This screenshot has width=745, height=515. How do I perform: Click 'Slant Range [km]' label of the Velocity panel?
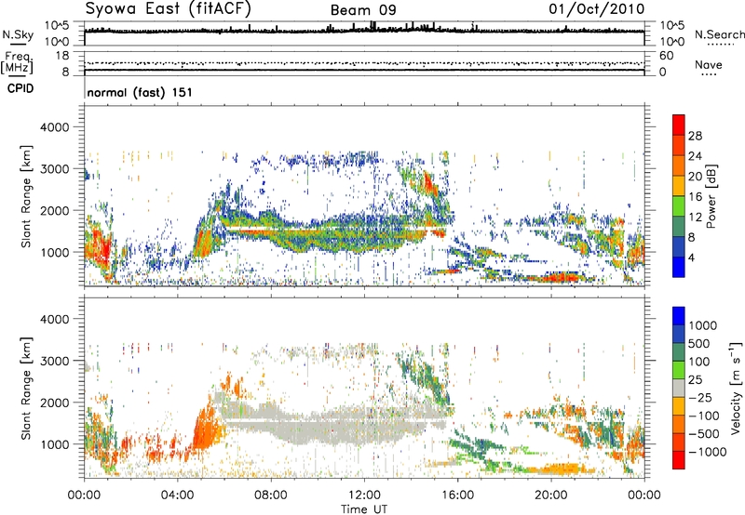click(26, 389)
